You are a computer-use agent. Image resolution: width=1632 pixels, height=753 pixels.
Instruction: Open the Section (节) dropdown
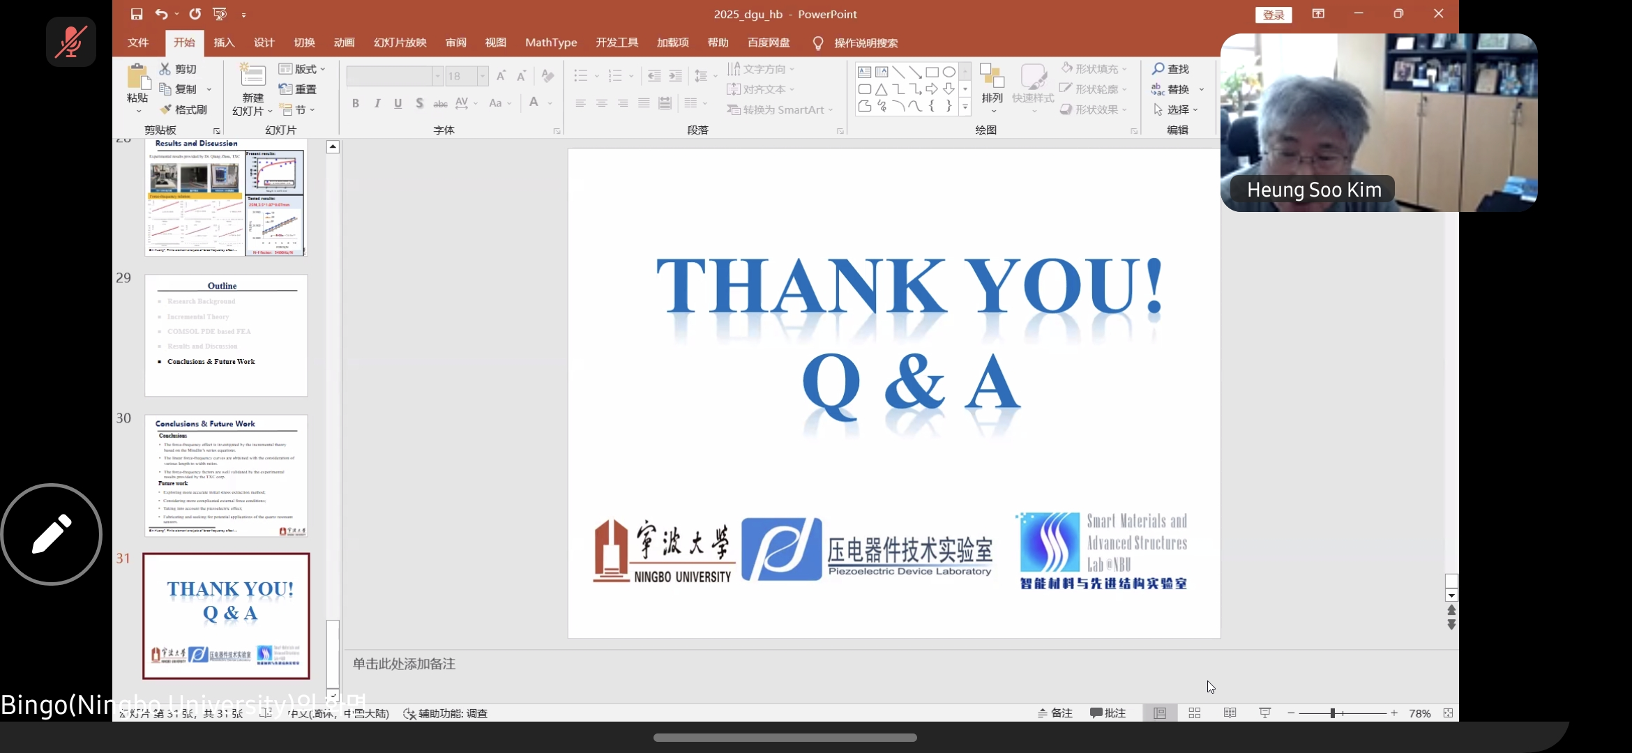pyautogui.click(x=298, y=109)
